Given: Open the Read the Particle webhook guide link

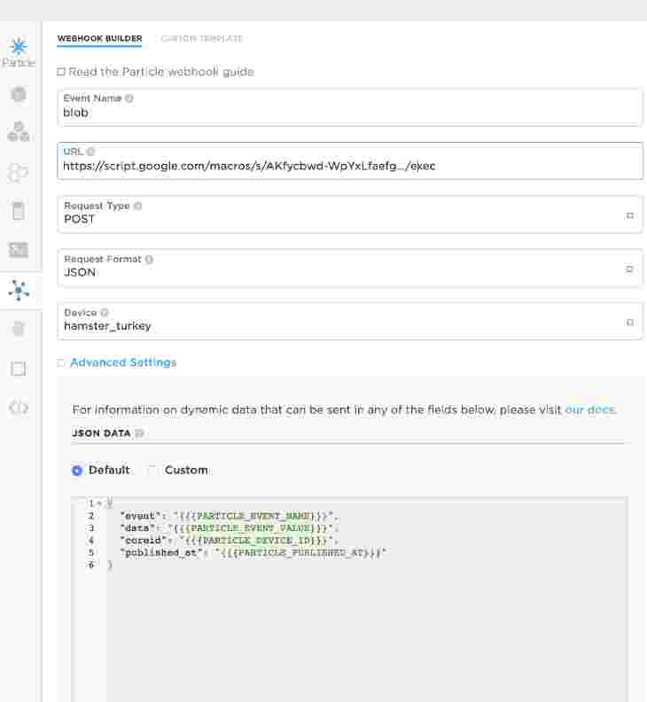Looking at the screenshot, I should tap(160, 72).
